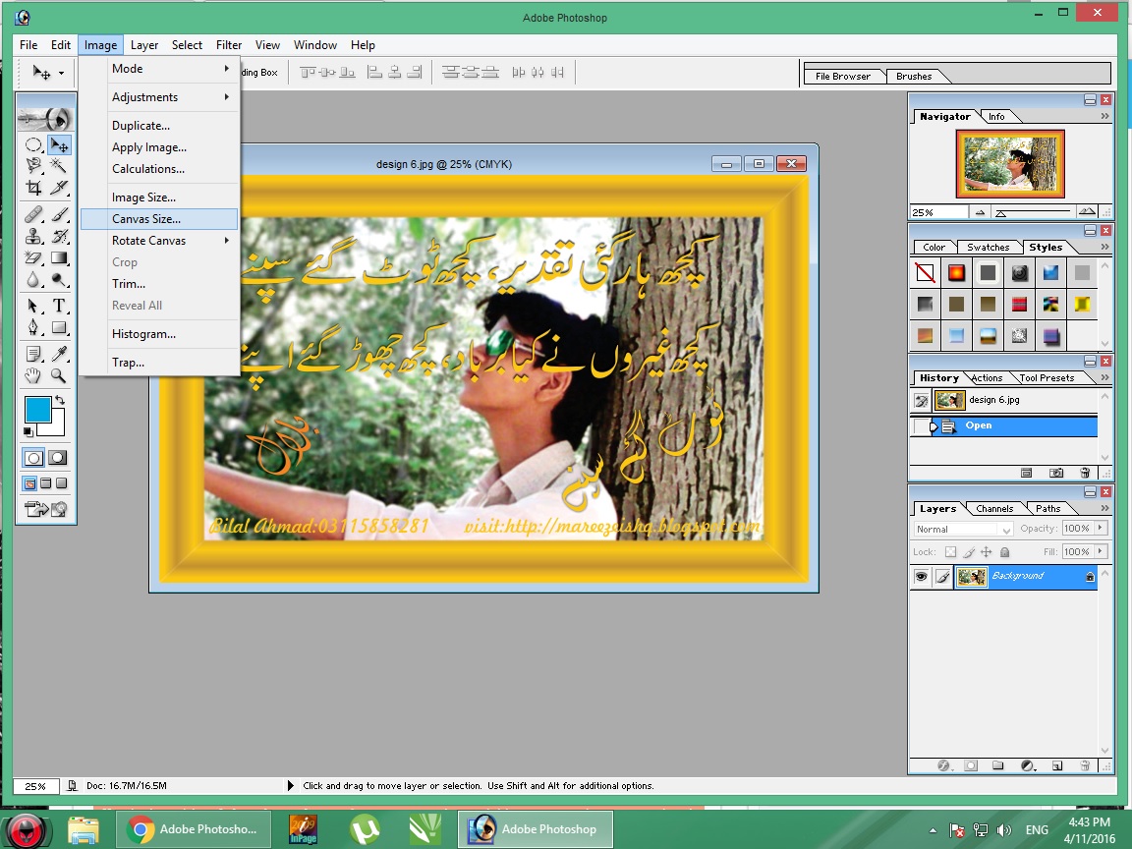Image resolution: width=1132 pixels, height=849 pixels.
Task: Switch to Quick Mask mode
Action: [x=58, y=458]
